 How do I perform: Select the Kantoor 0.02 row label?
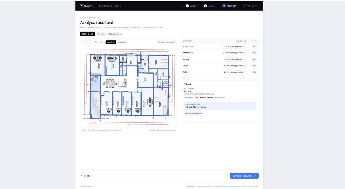point(188,46)
